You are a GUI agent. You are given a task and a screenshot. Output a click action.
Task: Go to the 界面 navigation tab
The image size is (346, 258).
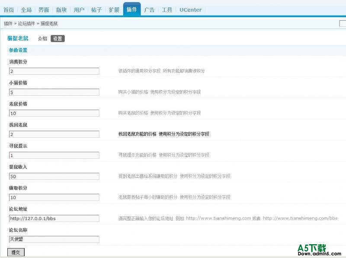pyautogui.click(x=44, y=10)
